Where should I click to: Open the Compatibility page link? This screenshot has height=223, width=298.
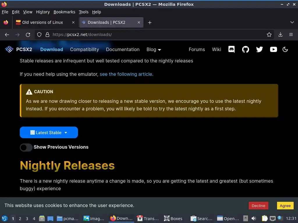pos(84,49)
